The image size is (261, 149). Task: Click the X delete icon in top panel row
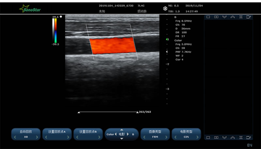(241, 17)
